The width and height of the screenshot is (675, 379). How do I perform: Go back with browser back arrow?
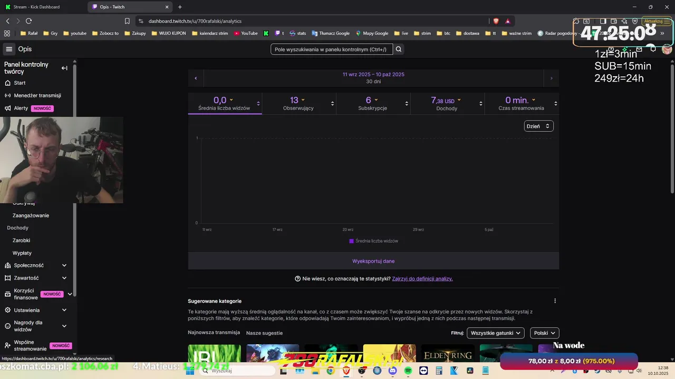(x=8, y=21)
